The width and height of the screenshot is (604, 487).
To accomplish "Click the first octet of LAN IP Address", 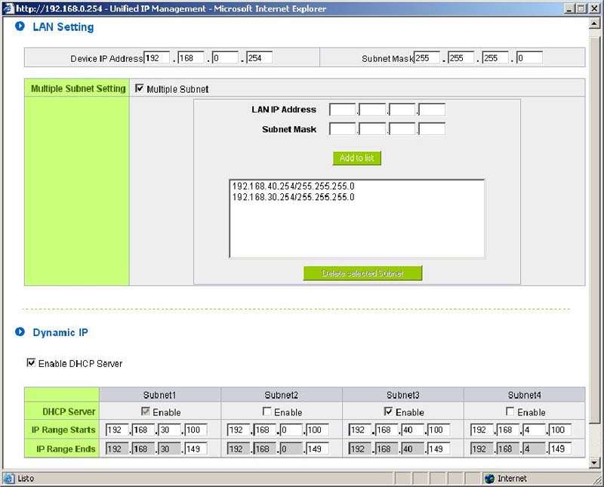I will (x=343, y=109).
